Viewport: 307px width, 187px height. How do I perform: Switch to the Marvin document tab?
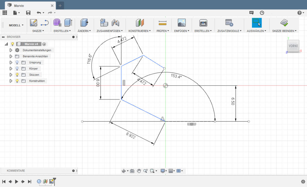[x=30, y=6]
